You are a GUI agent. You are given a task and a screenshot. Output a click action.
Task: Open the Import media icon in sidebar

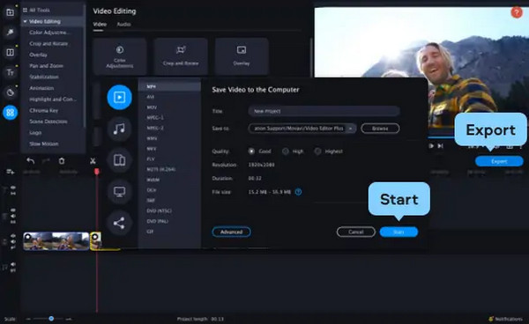click(10, 12)
